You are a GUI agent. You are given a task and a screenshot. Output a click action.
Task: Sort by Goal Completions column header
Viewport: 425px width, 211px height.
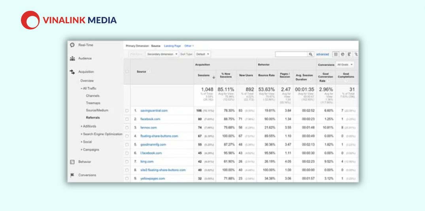tap(346, 75)
